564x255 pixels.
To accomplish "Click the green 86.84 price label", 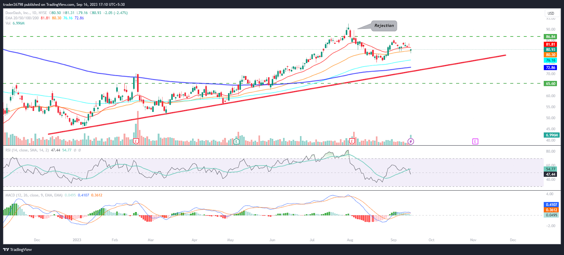I will pos(551,37).
